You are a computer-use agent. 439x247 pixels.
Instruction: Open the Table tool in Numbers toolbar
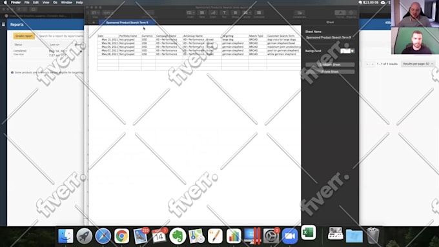tap(201, 13)
